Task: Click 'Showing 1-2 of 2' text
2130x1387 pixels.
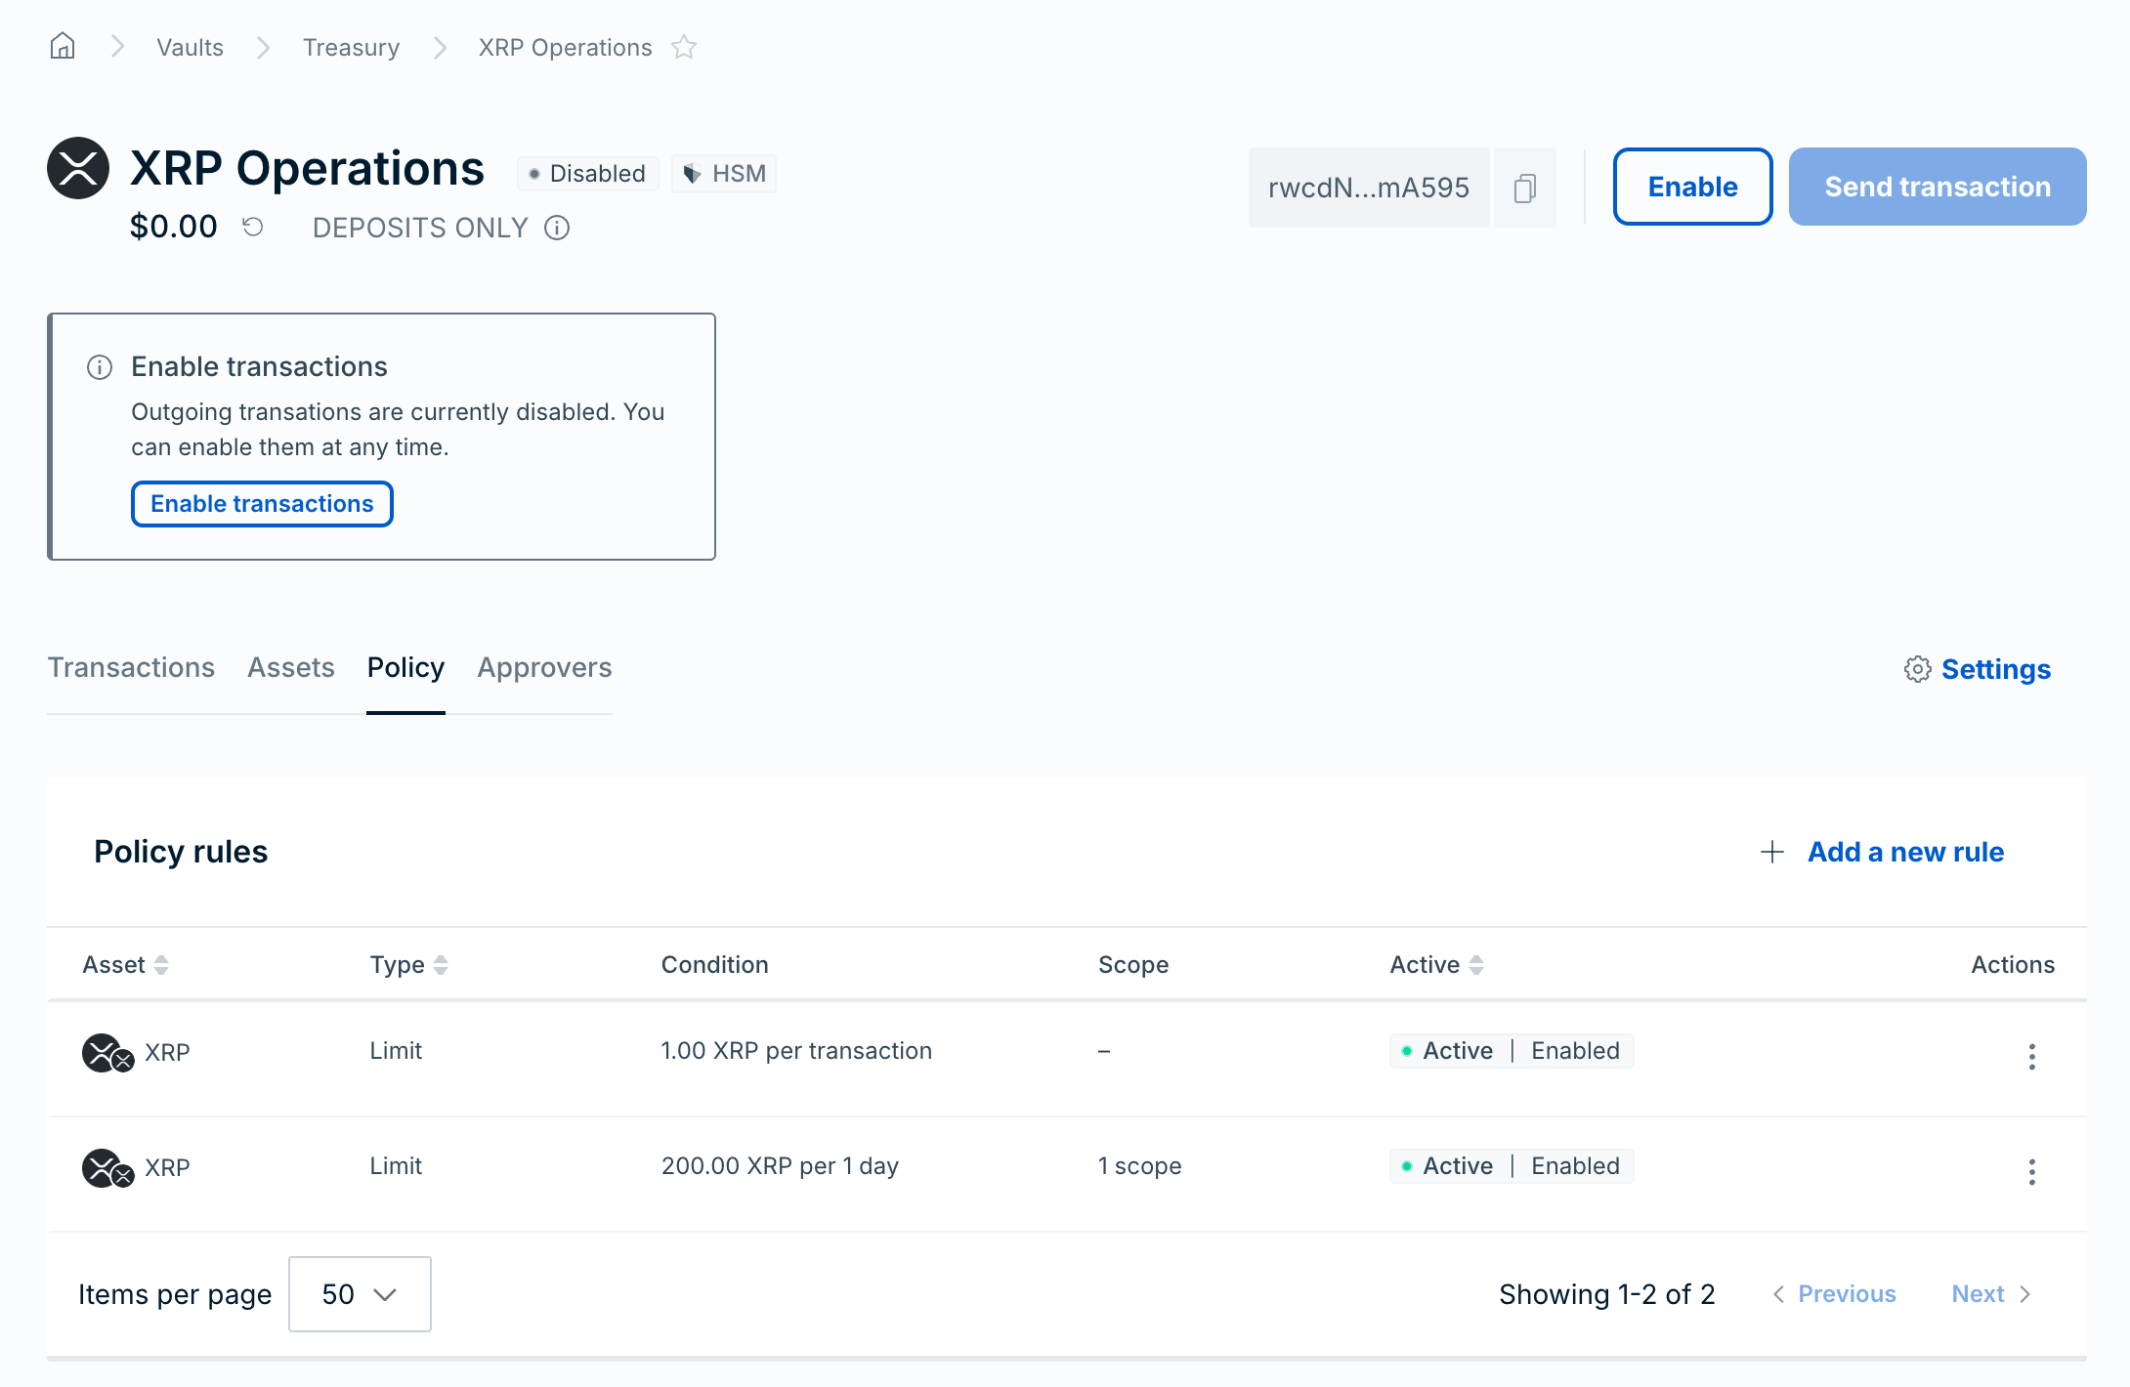Action: 1607,1294
